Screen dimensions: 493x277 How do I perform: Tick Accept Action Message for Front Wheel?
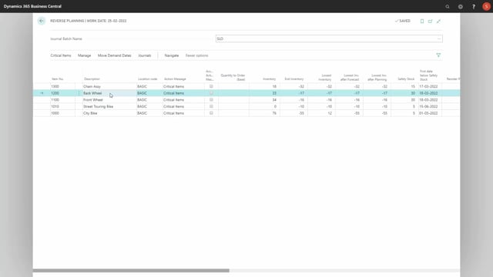tap(211, 99)
